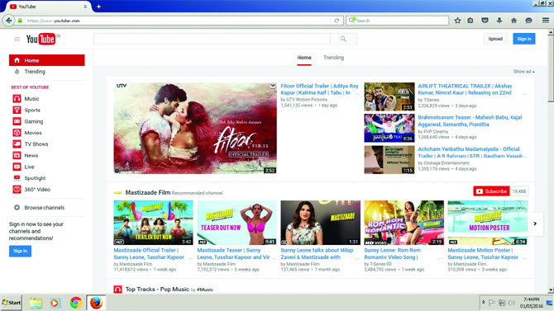Click the #Music channel link
Screen dimensions: 554x311
coord(205,290)
